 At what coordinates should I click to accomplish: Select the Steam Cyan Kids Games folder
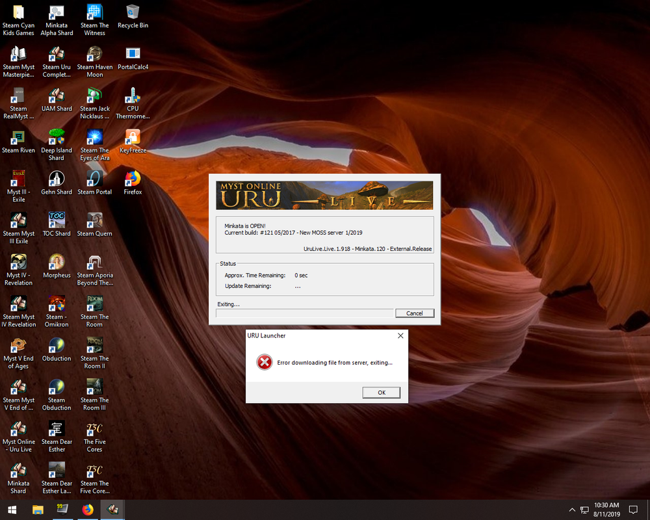19,20
